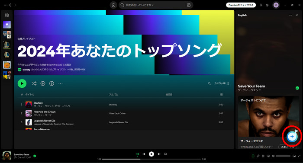This screenshot has width=303, height=163.
Task: Toggle repeat in the player controls
Action: point(165,154)
